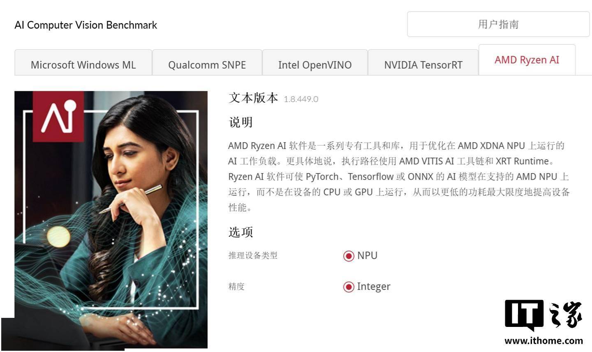Click the woman with pen promo image
Viewport: 592px width, 352px height.
(x=111, y=220)
